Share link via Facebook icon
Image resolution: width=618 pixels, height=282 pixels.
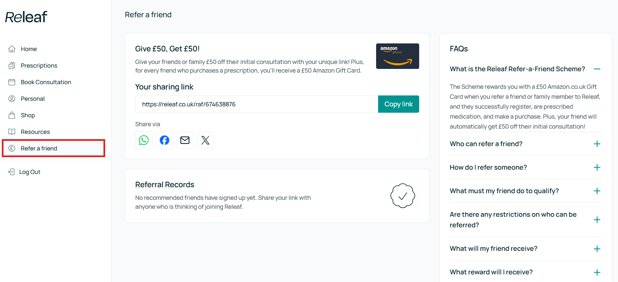pyautogui.click(x=164, y=140)
